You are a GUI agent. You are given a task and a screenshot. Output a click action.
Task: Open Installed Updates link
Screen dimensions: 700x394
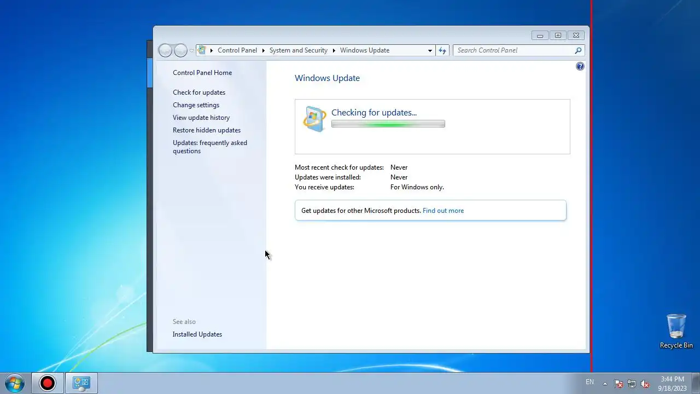(197, 334)
